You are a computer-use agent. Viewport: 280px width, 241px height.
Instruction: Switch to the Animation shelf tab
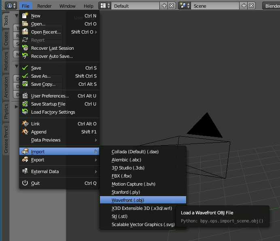[x=6, y=87]
